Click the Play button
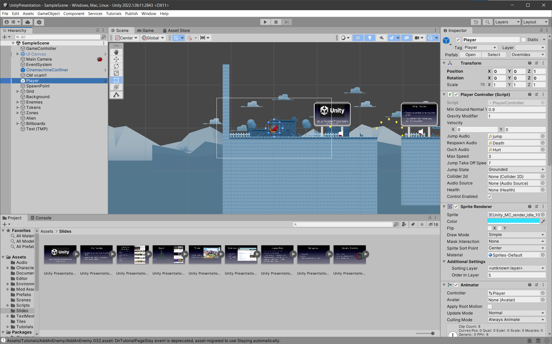The image size is (552, 344). click(265, 22)
